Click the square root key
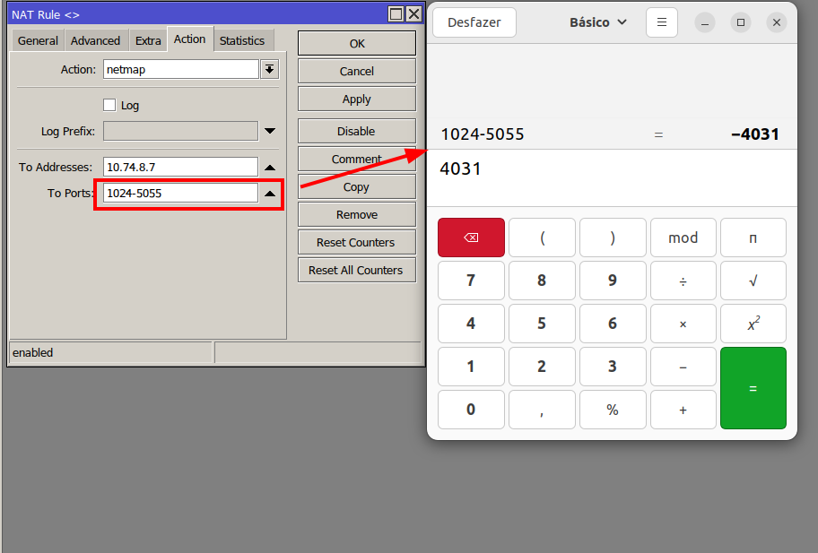The height and width of the screenshot is (553, 818). tap(753, 281)
